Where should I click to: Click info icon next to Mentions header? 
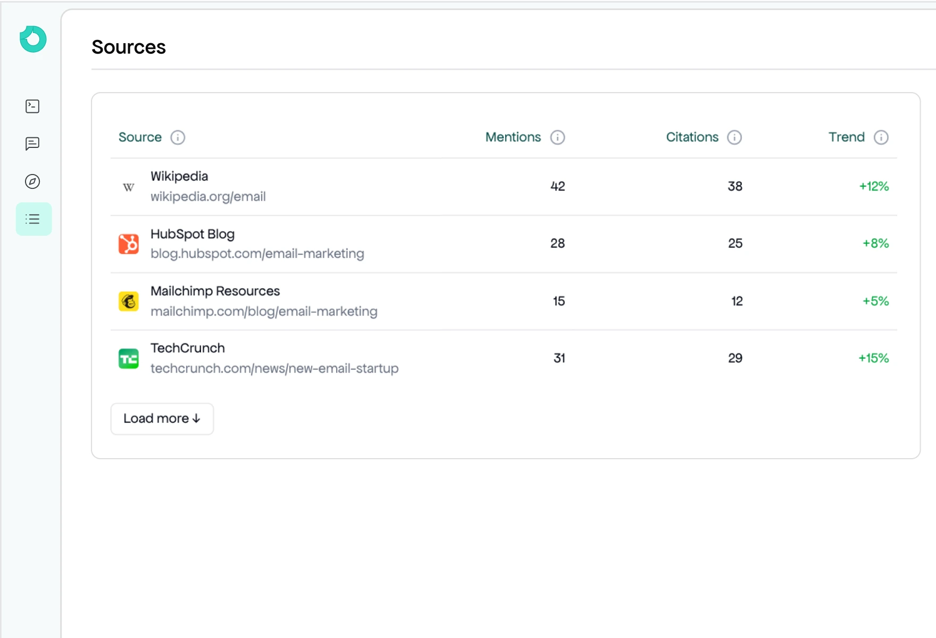pos(557,137)
